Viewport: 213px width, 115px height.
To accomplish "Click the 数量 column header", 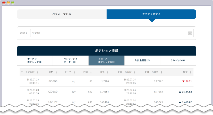I will [x=86, y=72].
